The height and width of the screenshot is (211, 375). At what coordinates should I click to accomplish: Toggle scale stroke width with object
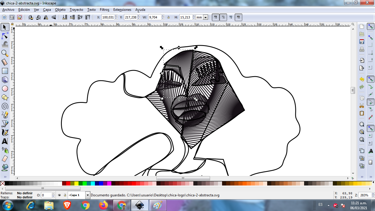(216, 17)
